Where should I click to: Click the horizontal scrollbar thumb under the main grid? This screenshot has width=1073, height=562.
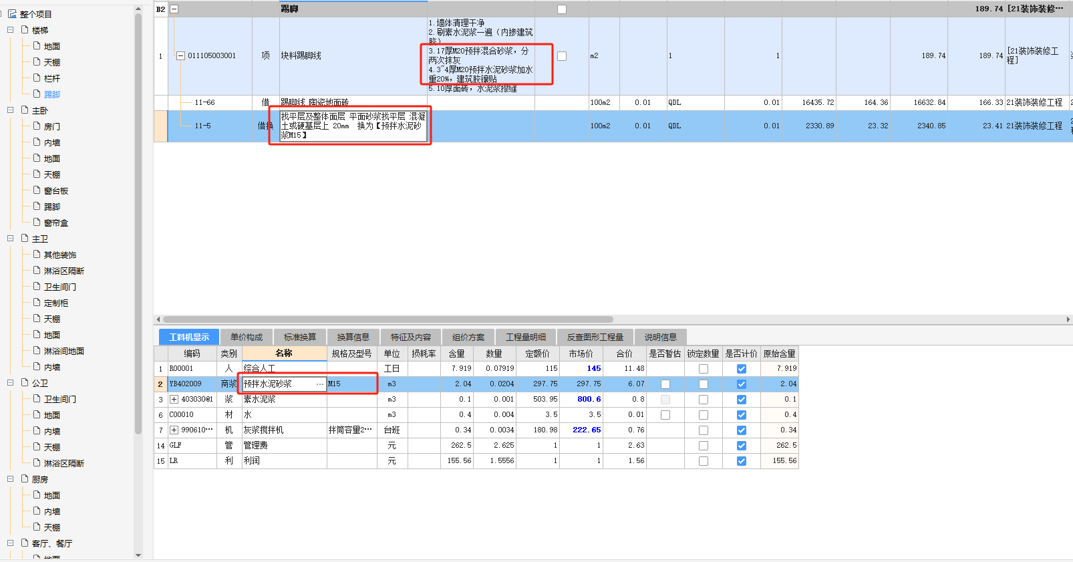click(388, 319)
